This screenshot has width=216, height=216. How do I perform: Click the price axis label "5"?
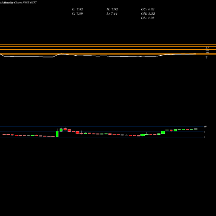[x=204, y=132]
